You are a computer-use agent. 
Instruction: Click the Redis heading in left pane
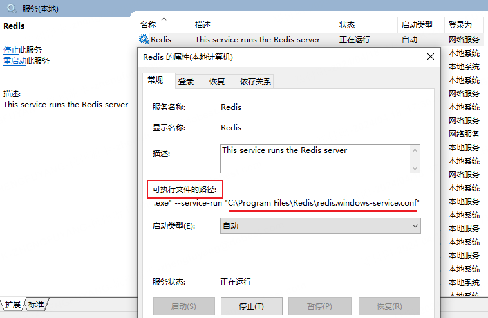[x=14, y=26]
